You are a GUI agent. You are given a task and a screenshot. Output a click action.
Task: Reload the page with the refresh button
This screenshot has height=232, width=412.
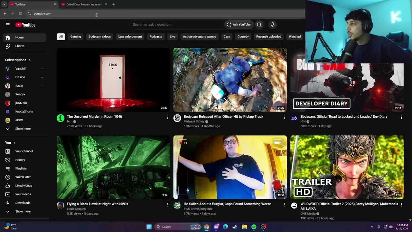tap(20, 14)
